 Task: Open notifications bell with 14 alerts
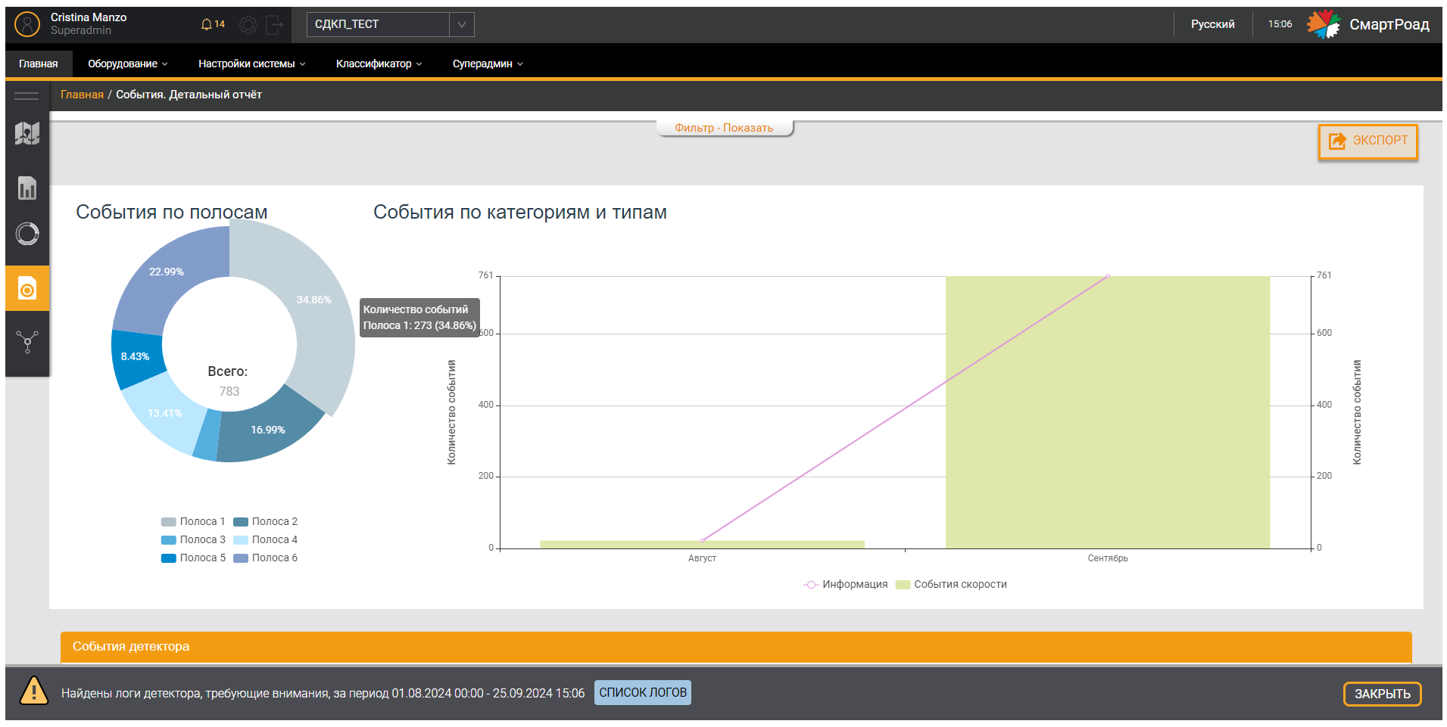coord(213,24)
